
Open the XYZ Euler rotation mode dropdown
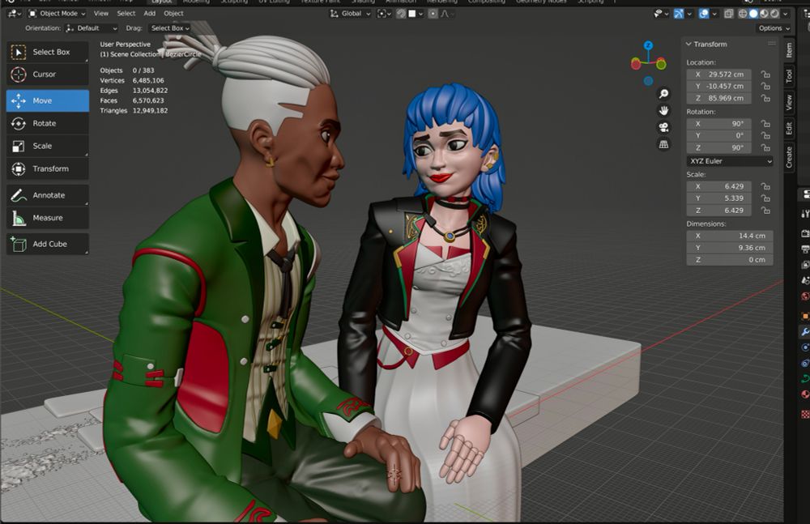click(x=730, y=161)
